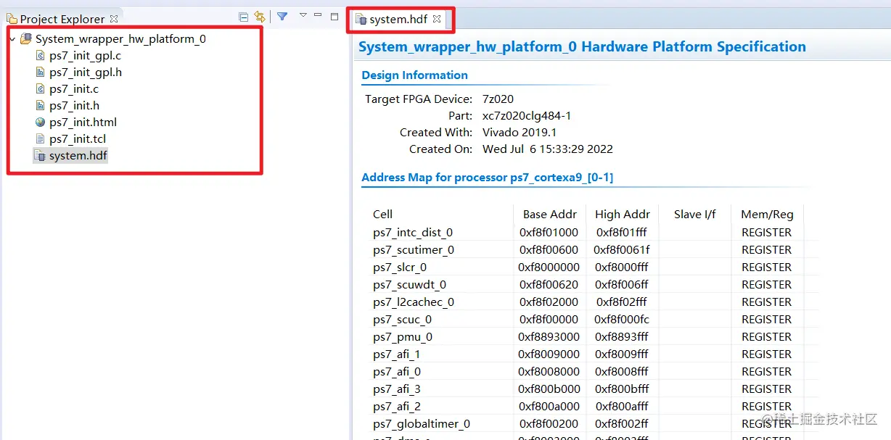Click the Slave I/f column header

click(694, 215)
